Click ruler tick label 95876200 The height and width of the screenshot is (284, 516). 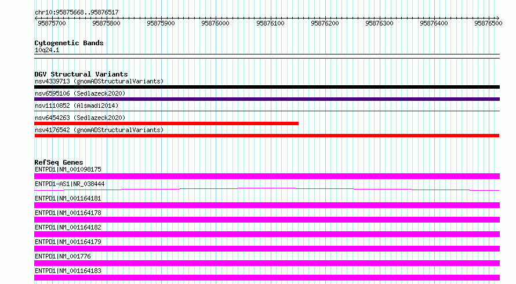pyautogui.click(x=325, y=23)
